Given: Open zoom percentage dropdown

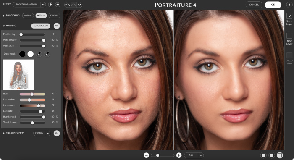Looking at the screenshot, I should [x=201, y=155].
